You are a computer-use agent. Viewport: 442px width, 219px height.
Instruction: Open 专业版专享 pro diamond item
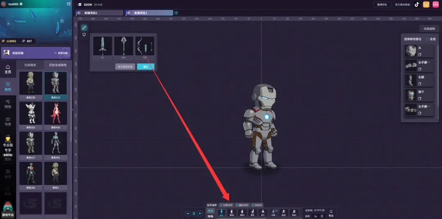[x=8, y=146]
